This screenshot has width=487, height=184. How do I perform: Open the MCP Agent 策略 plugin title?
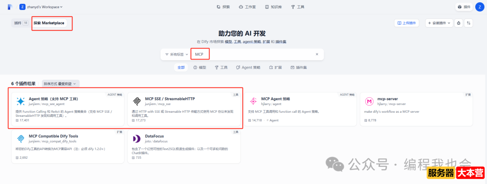[276, 99]
